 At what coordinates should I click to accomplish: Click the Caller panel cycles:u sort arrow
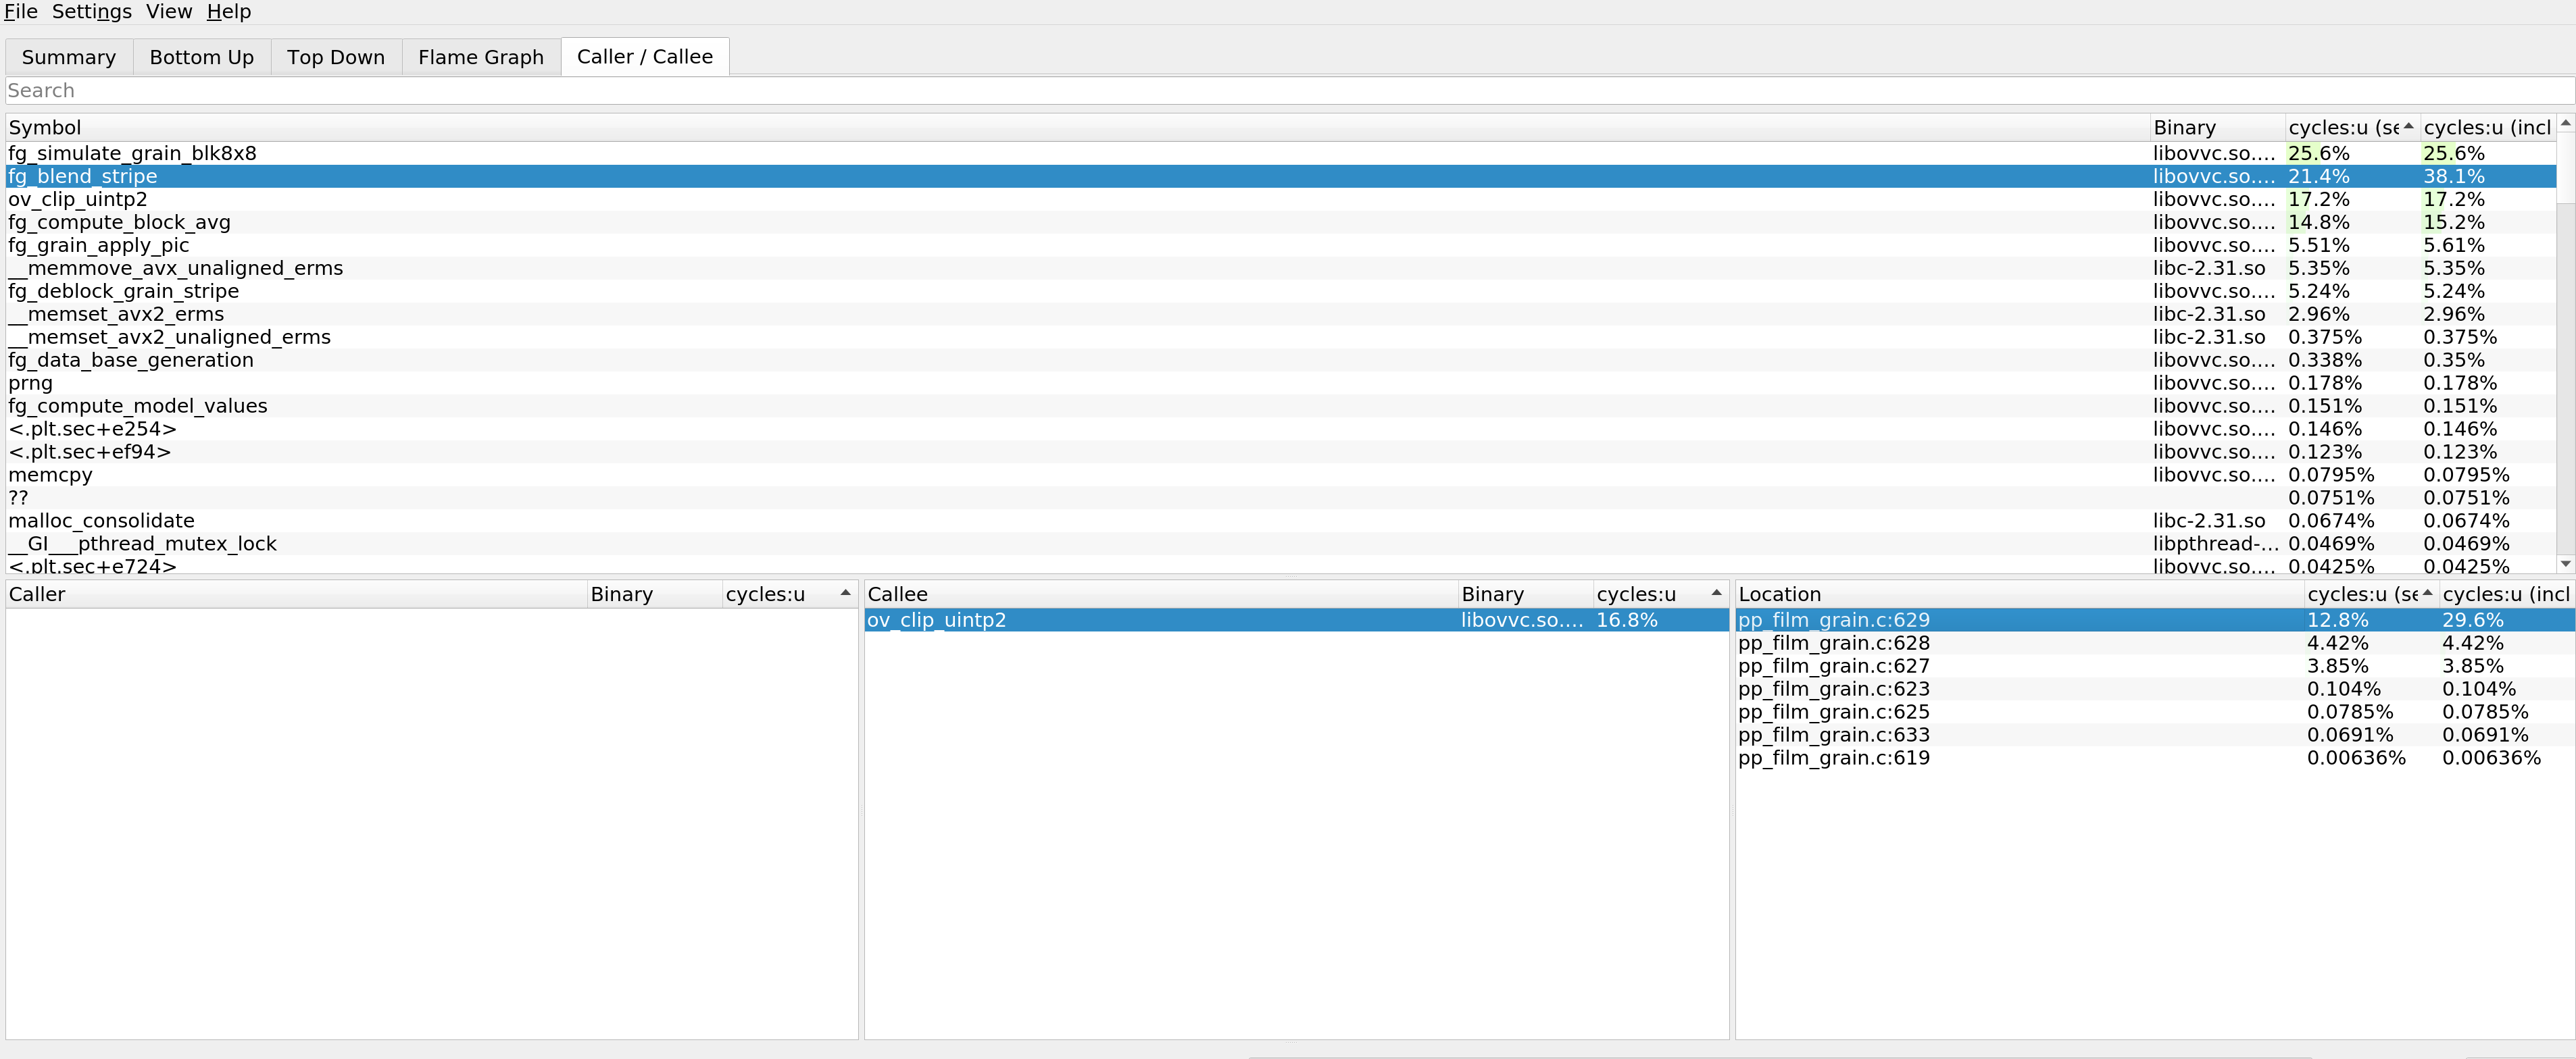click(x=845, y=594)
